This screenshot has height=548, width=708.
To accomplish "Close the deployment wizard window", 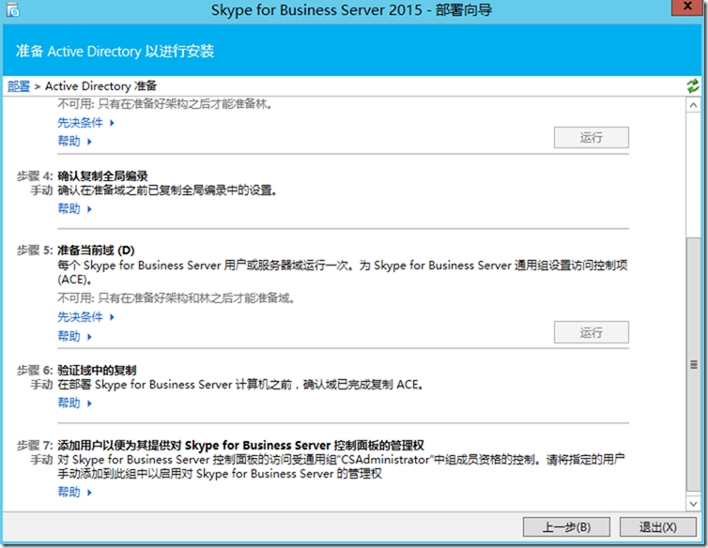I will click(687, 7).
